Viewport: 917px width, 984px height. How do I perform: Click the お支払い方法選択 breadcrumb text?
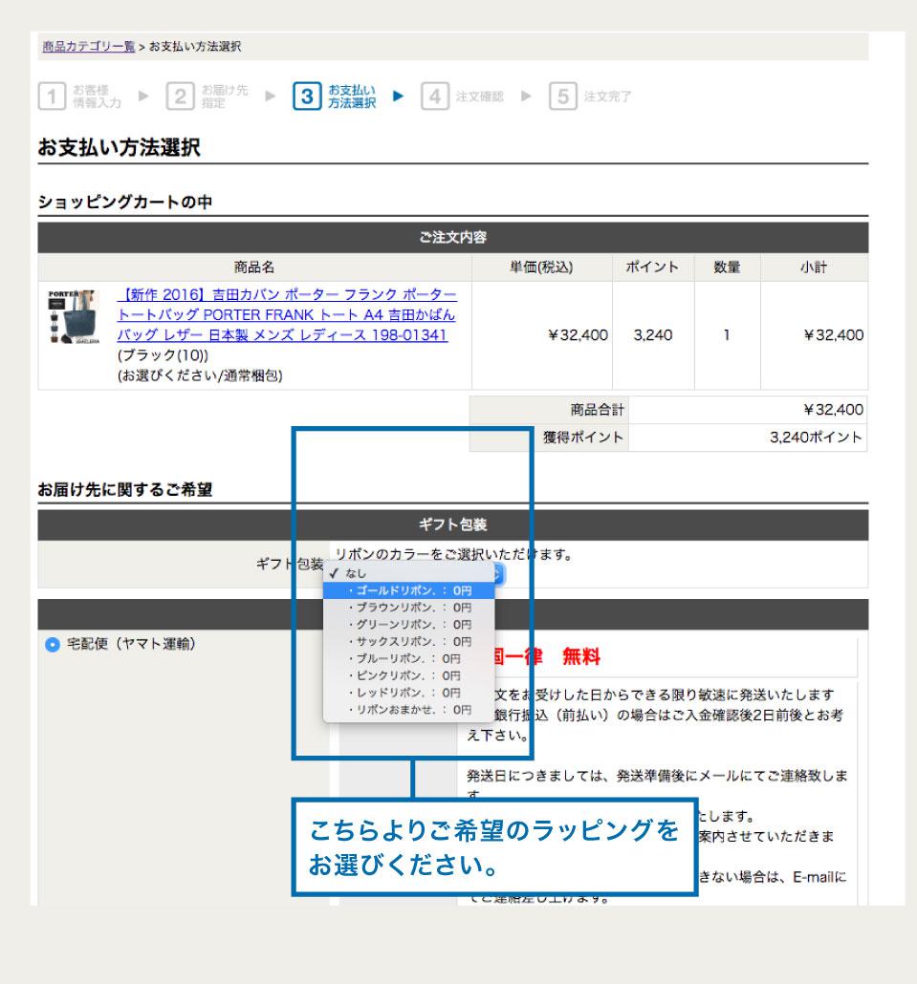tap(195, 47)
